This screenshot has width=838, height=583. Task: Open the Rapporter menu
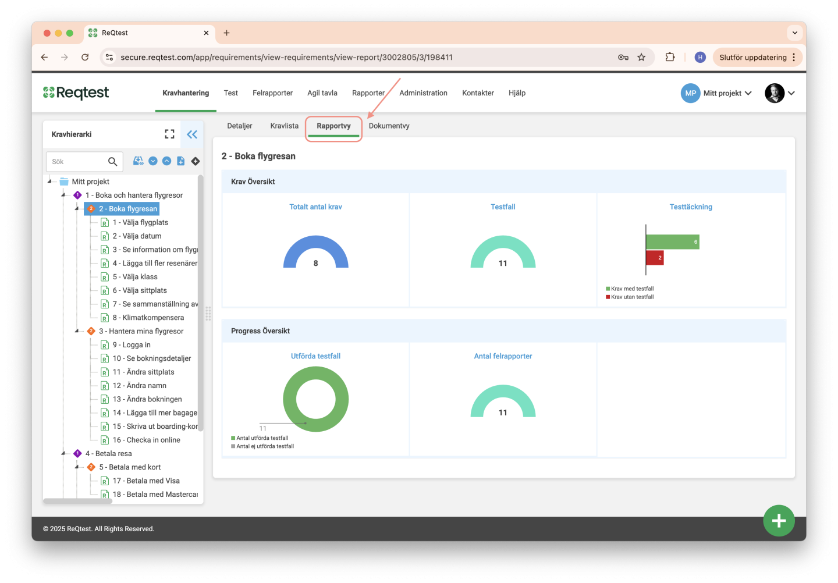[x=368, y=93]
